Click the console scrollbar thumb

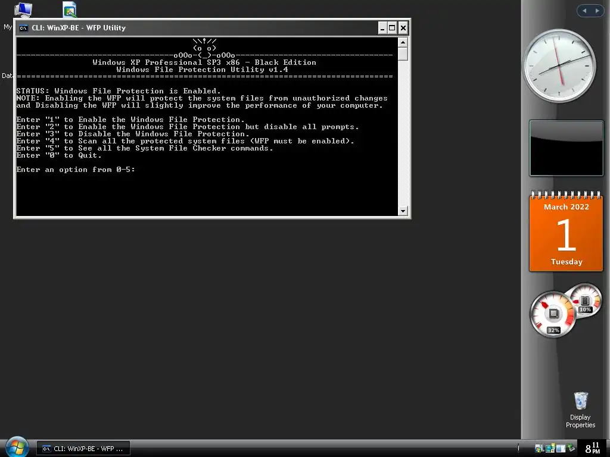[x=403, y=54]
